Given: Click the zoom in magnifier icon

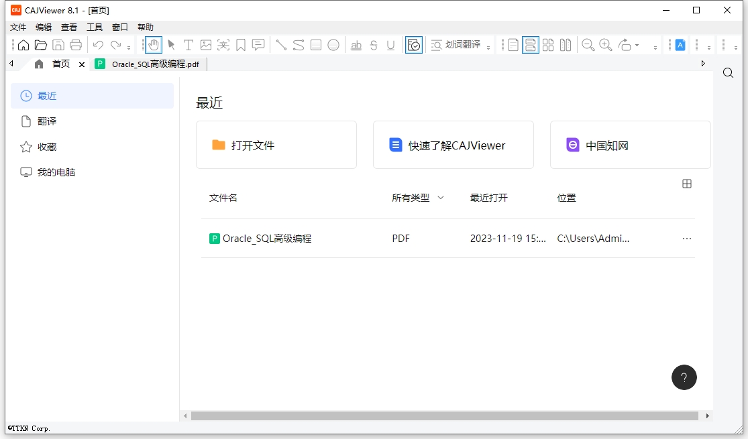Looking at the screenshot, I should 606,45.
